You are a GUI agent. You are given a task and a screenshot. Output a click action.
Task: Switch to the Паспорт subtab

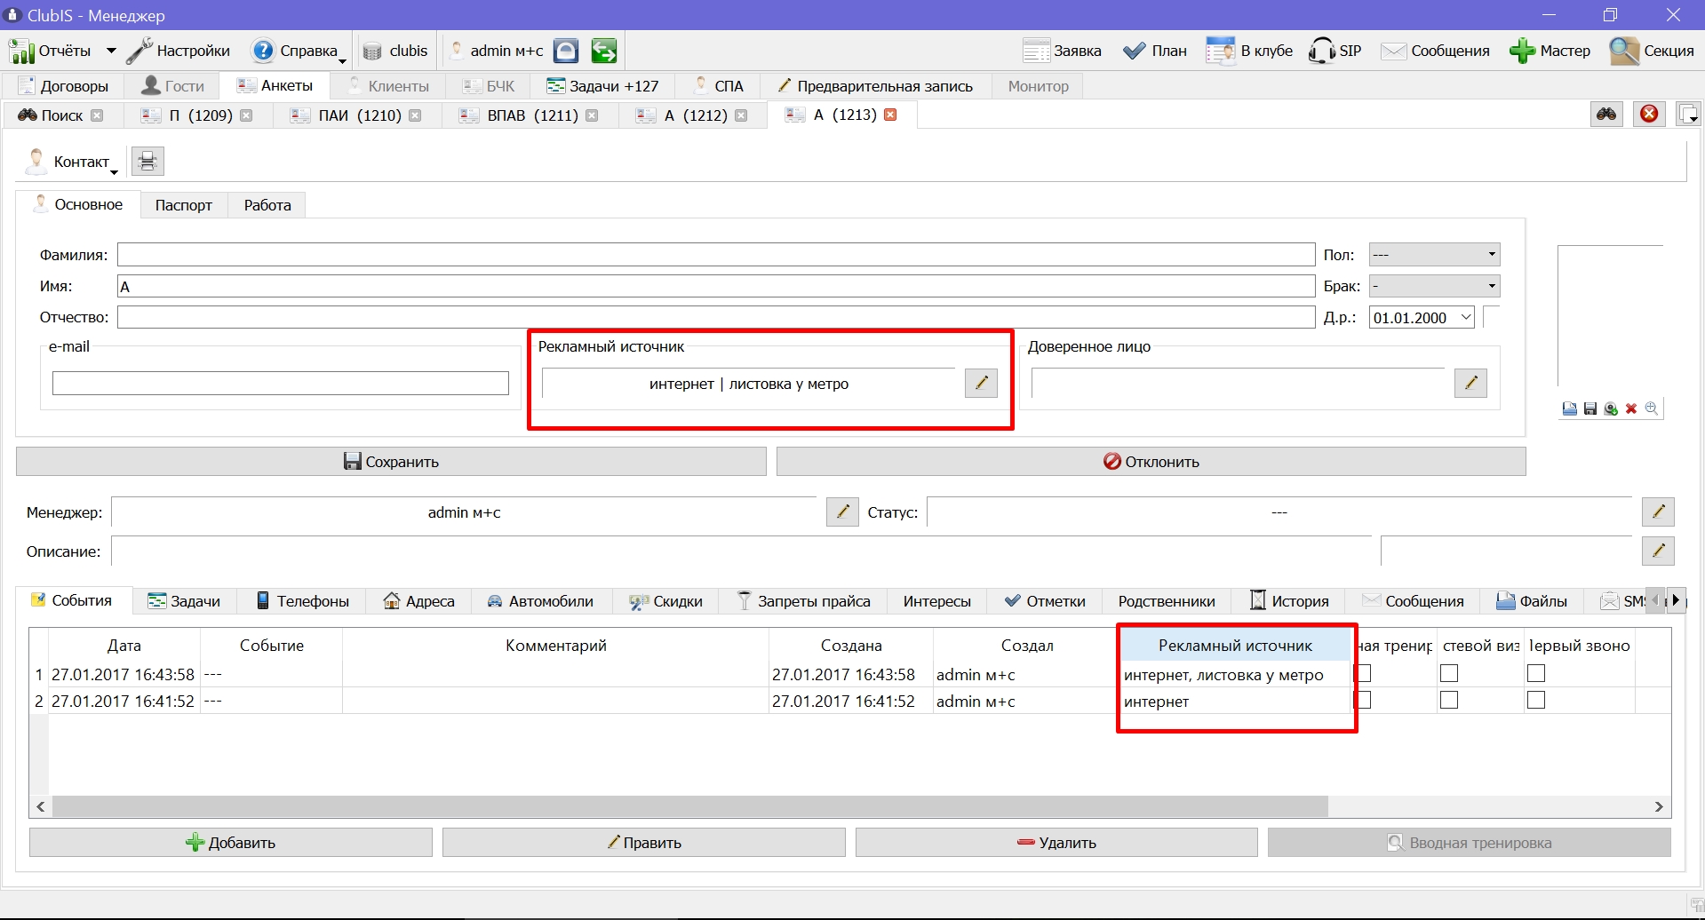pyautogui.click(x=184, y=205)
